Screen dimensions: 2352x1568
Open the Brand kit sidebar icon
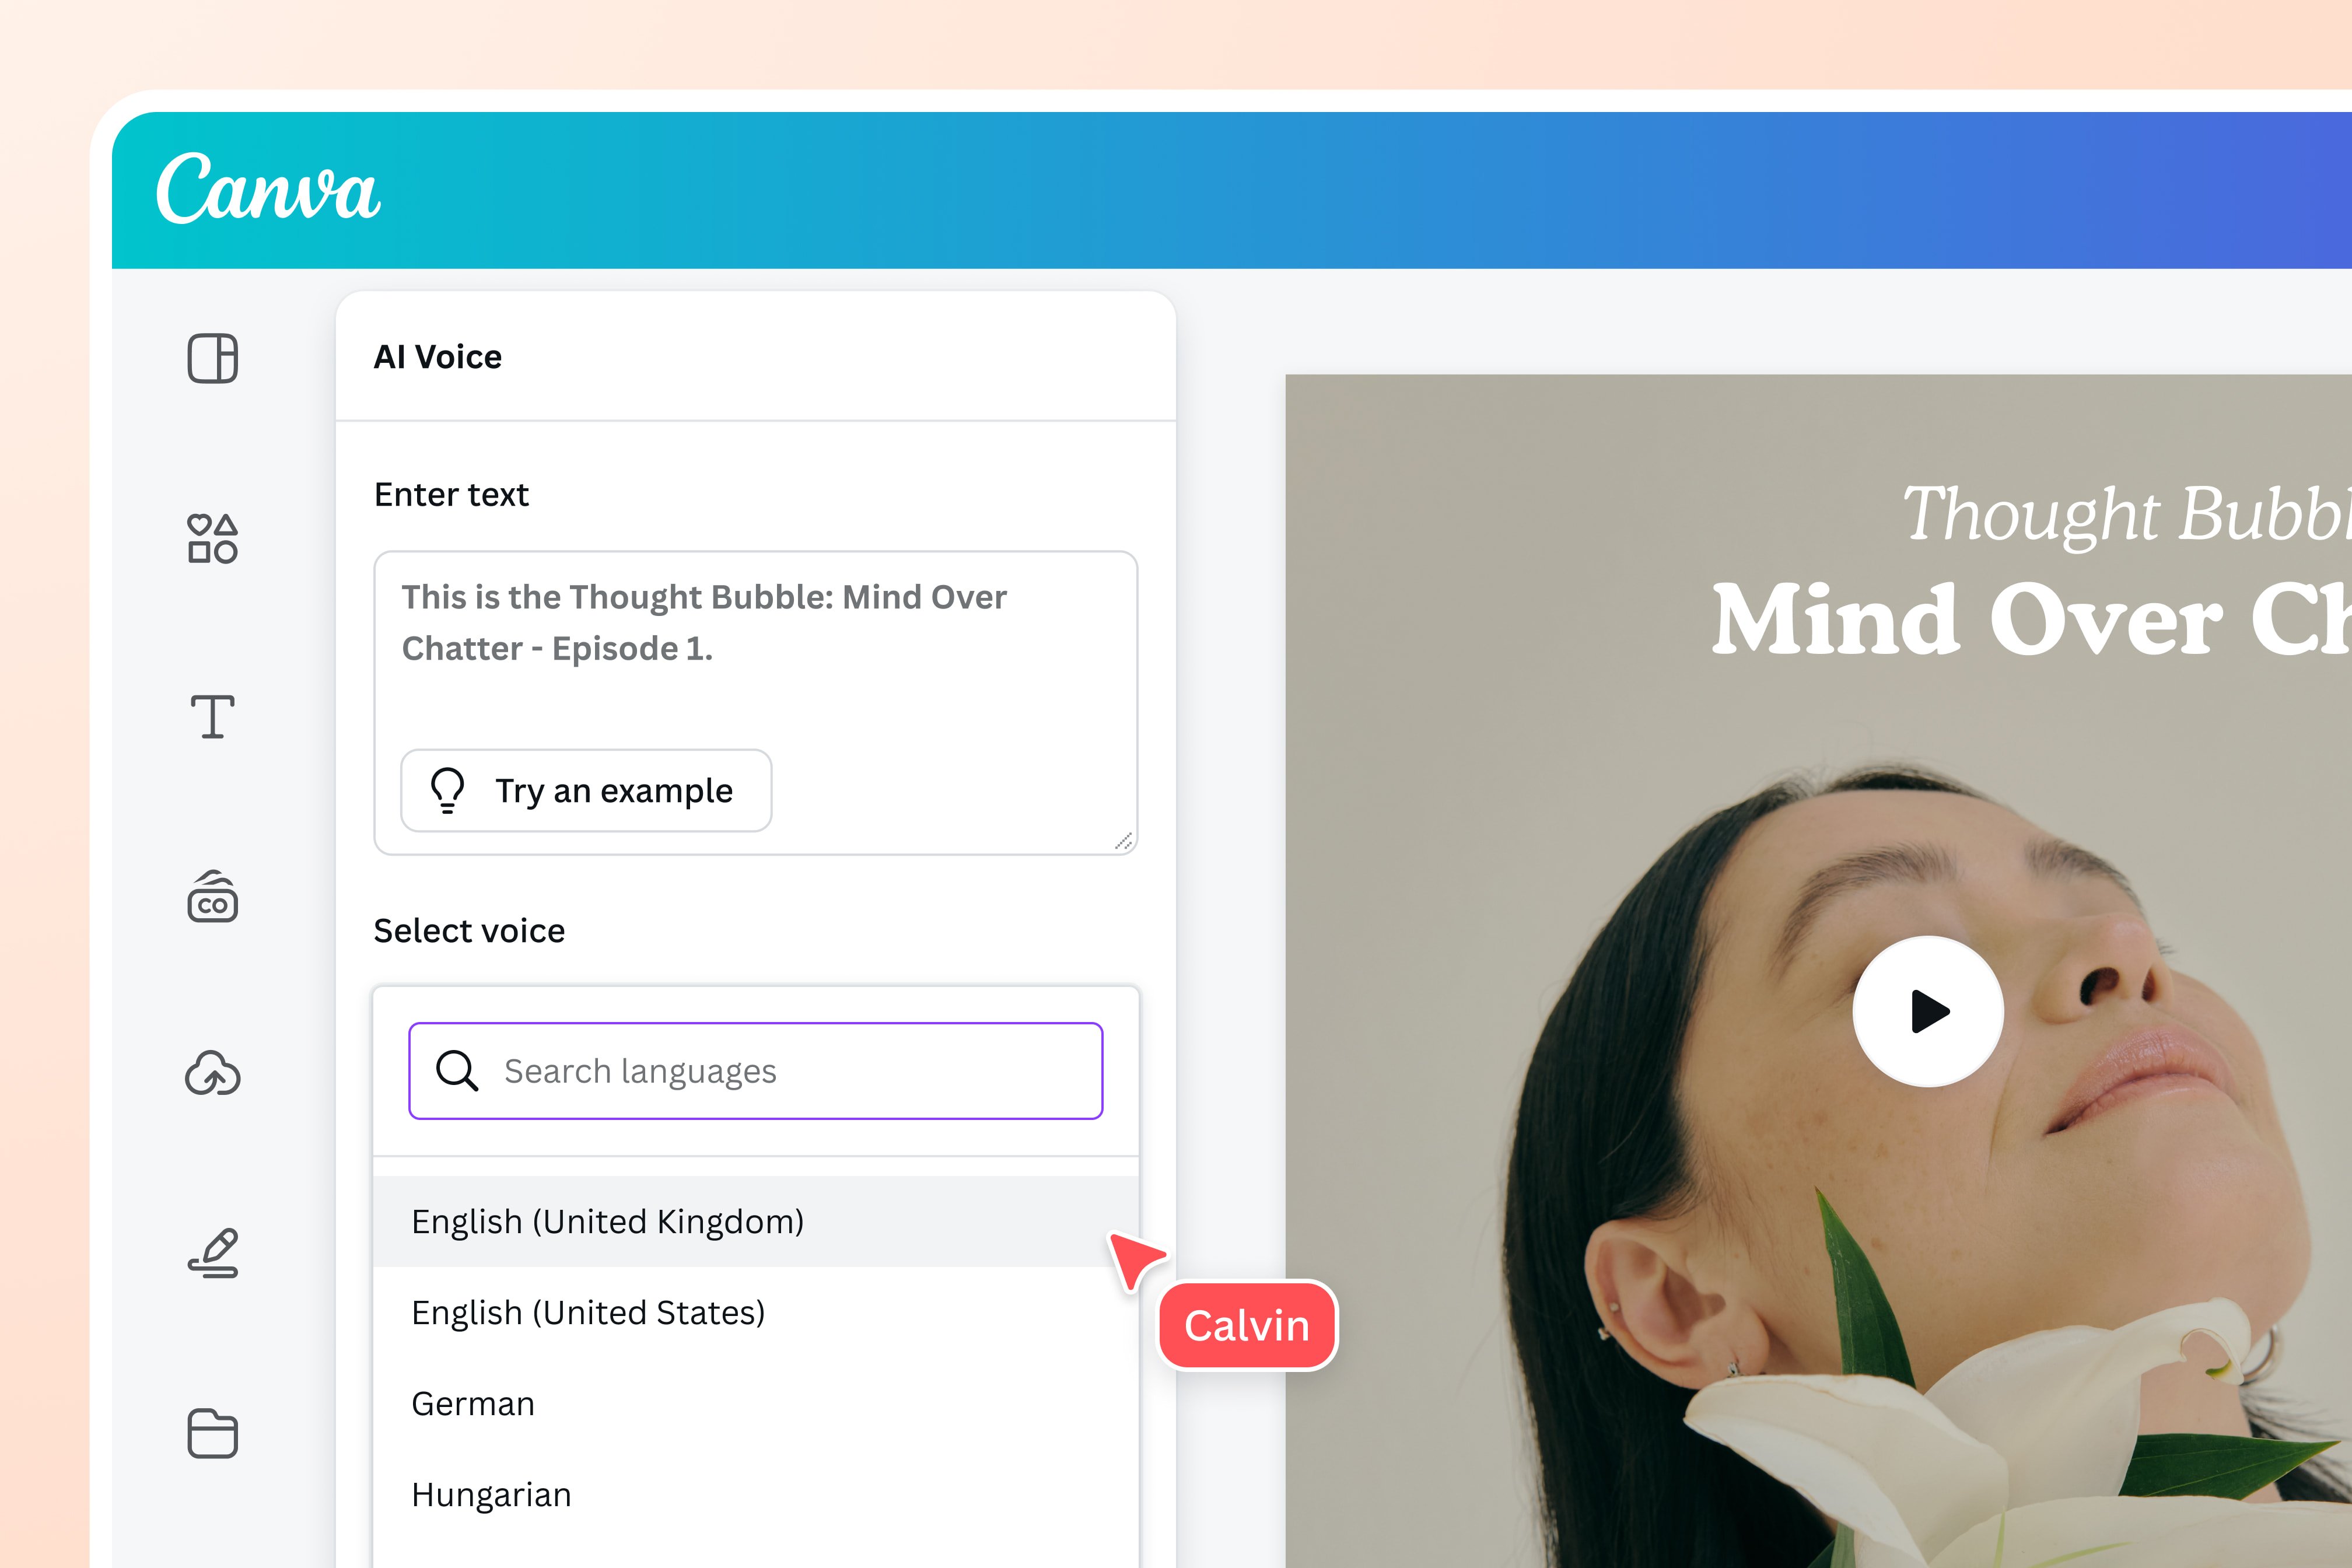212,897
